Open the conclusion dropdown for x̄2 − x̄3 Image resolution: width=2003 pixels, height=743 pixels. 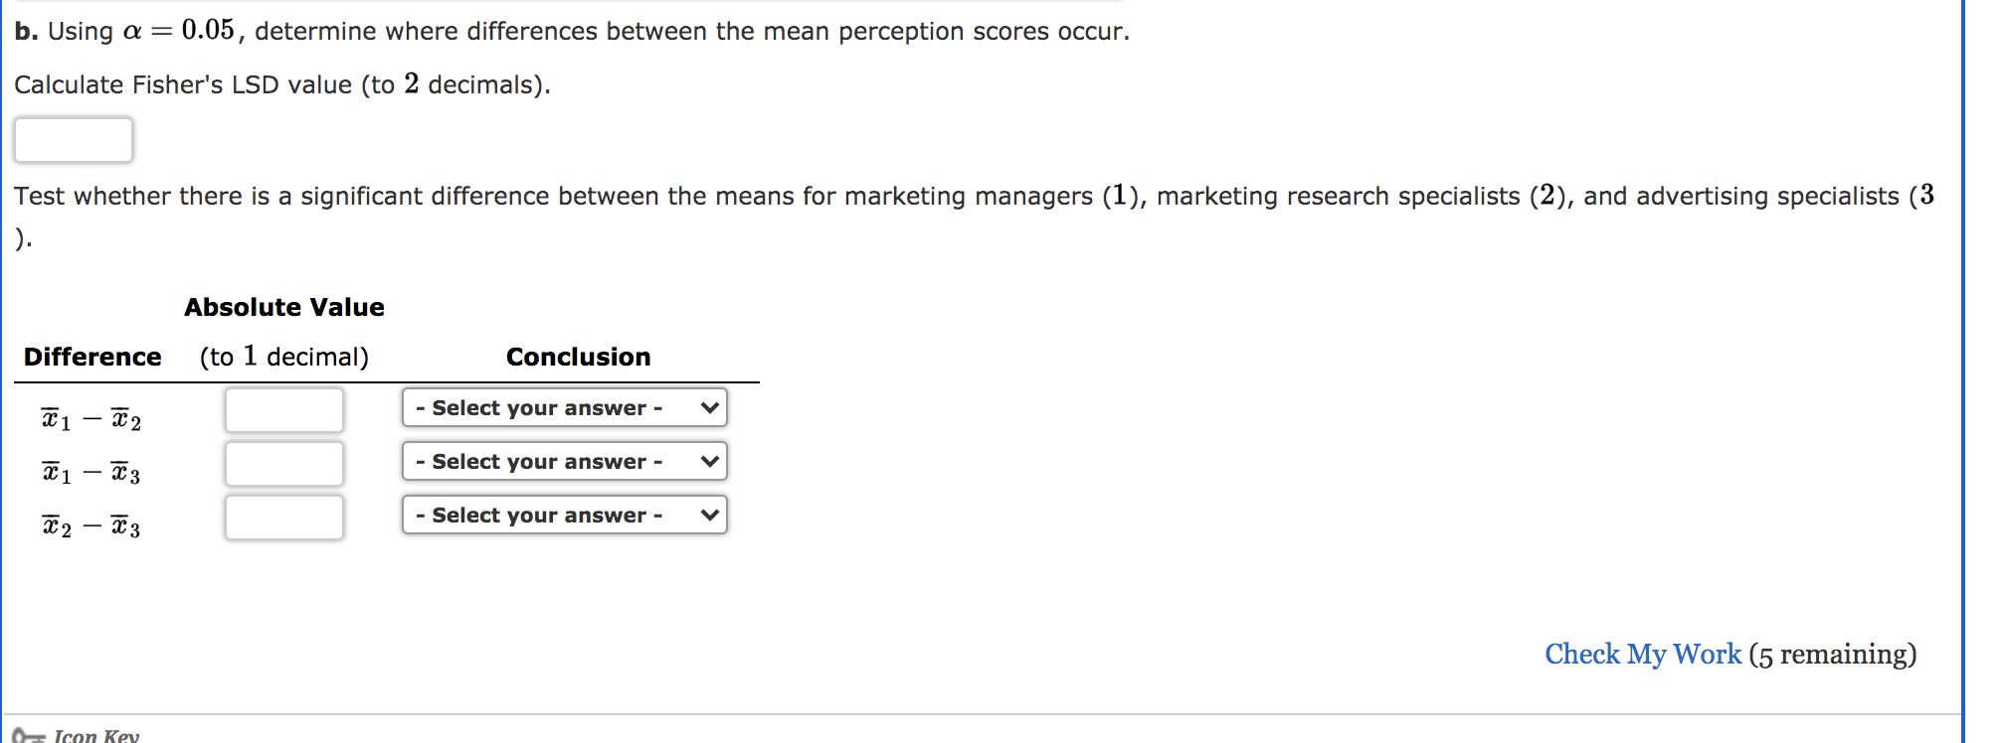(x=564, y=516)
